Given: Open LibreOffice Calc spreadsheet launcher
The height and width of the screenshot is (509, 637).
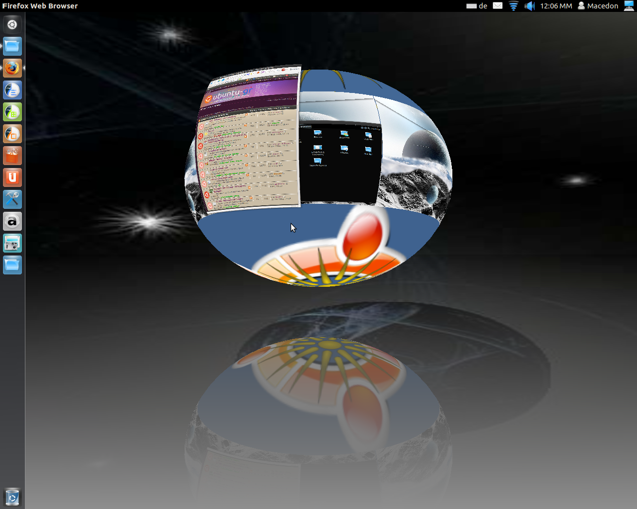Looking at the screenshot, I should point(12,112).
